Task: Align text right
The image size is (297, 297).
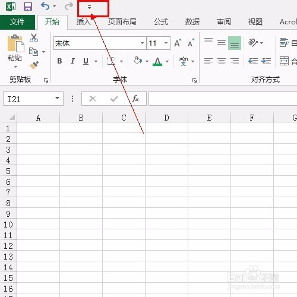Action: pyautogui.click(x=235, y=61)
